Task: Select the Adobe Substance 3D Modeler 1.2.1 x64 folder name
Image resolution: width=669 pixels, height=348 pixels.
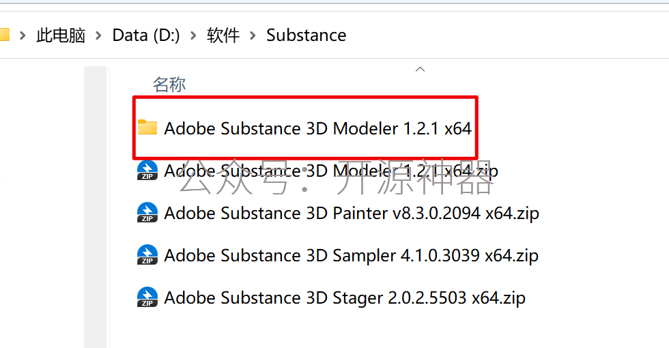Action: pyautogui.click(x=317, y=128)
